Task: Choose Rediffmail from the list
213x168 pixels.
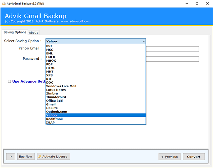Action: [x=96, y=119]
